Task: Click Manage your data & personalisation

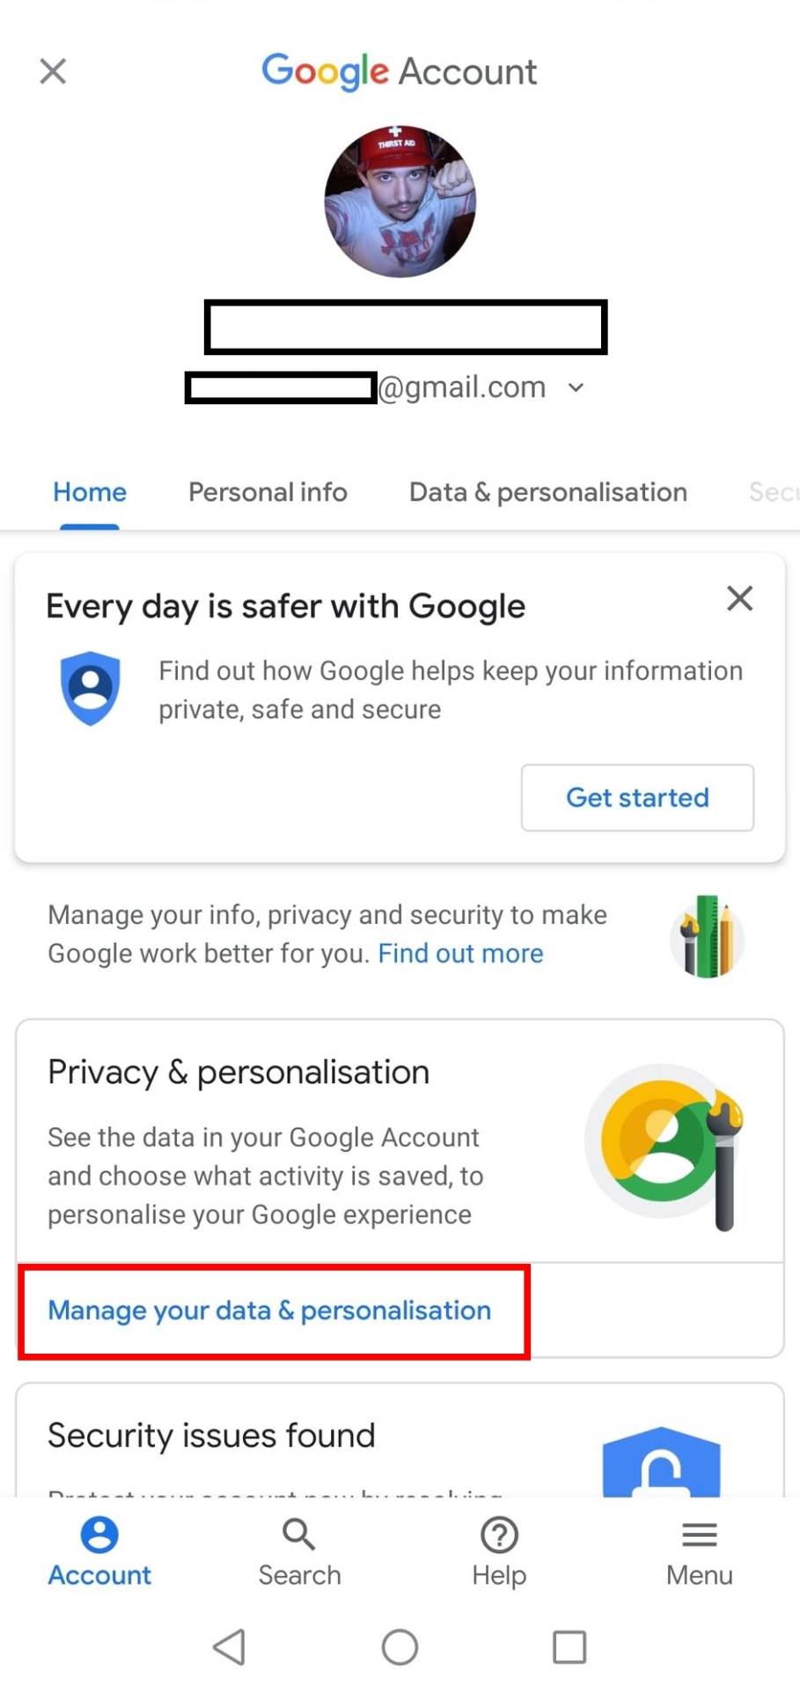Action: [x=269, y=1311]
